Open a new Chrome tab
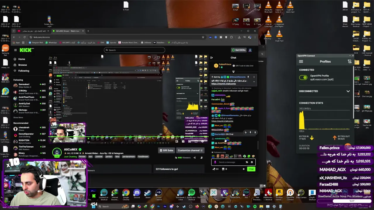This screenshot has height=210, width=374. (x=88, y=31)
